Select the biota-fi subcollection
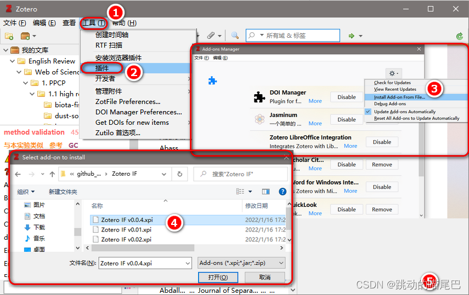This screenshot has width=469, height=295. [61, 105]
